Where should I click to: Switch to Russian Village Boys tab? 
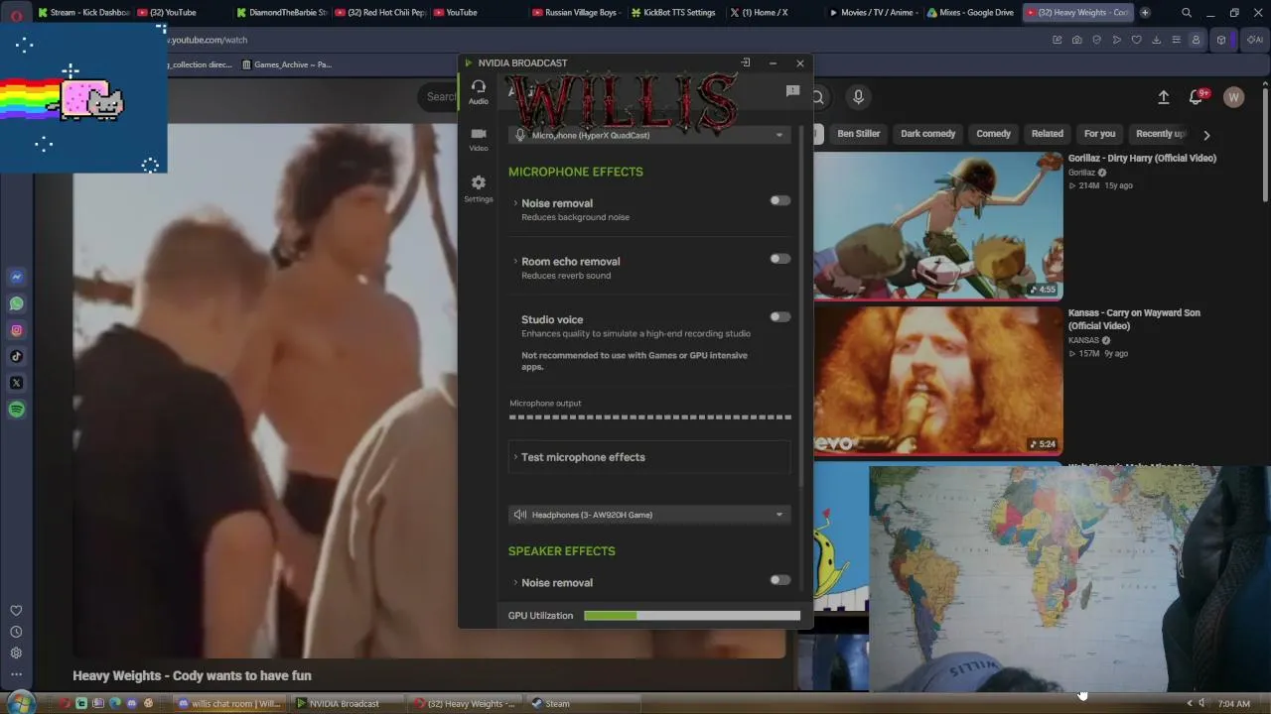577,13
